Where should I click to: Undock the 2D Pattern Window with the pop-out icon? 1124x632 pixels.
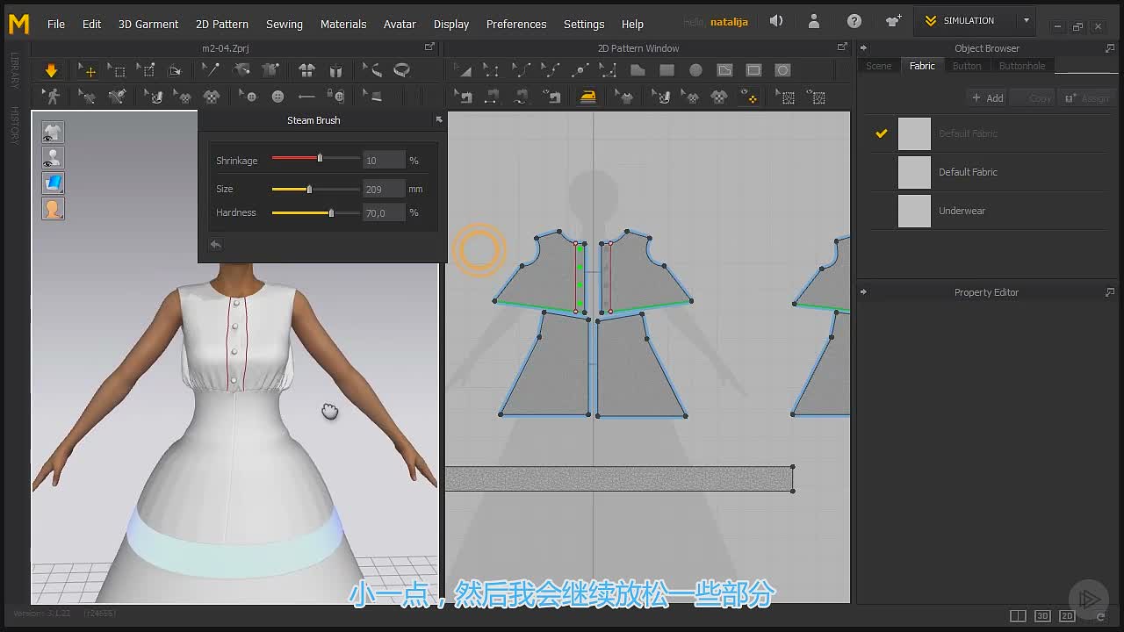coord(842,47)
